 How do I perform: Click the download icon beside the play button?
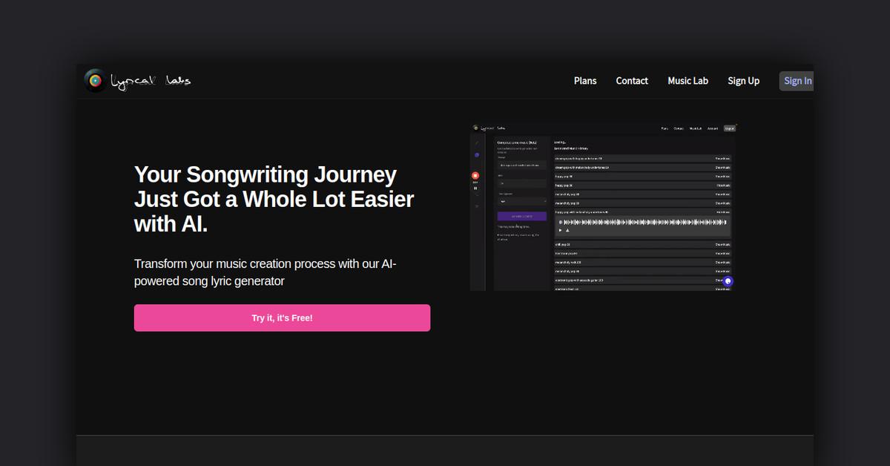click(x=567, y=230)
